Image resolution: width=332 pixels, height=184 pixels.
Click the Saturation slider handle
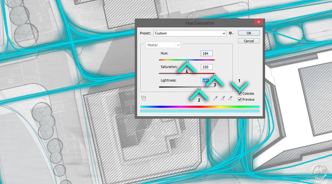pyautogui.click(x=214, y=75)
